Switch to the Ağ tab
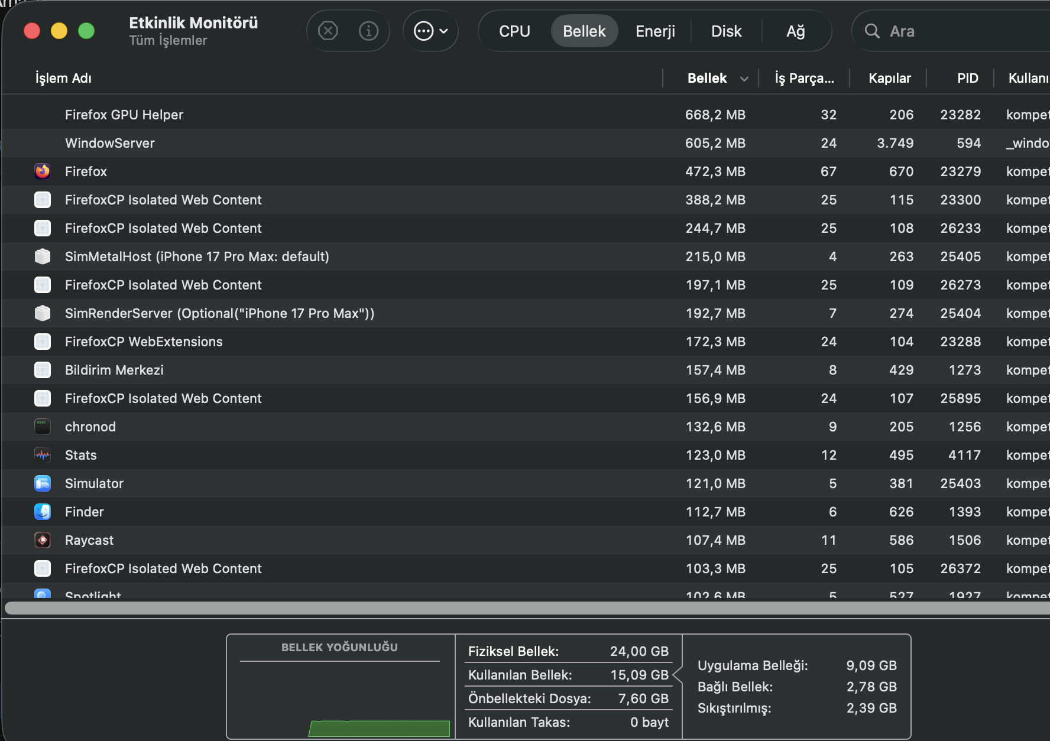1050x741 pixels. coord(796,31)
